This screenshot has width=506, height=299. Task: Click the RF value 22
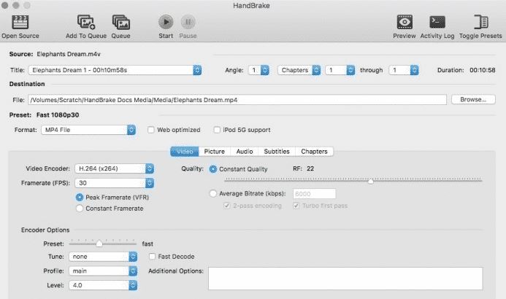(310, 168)
